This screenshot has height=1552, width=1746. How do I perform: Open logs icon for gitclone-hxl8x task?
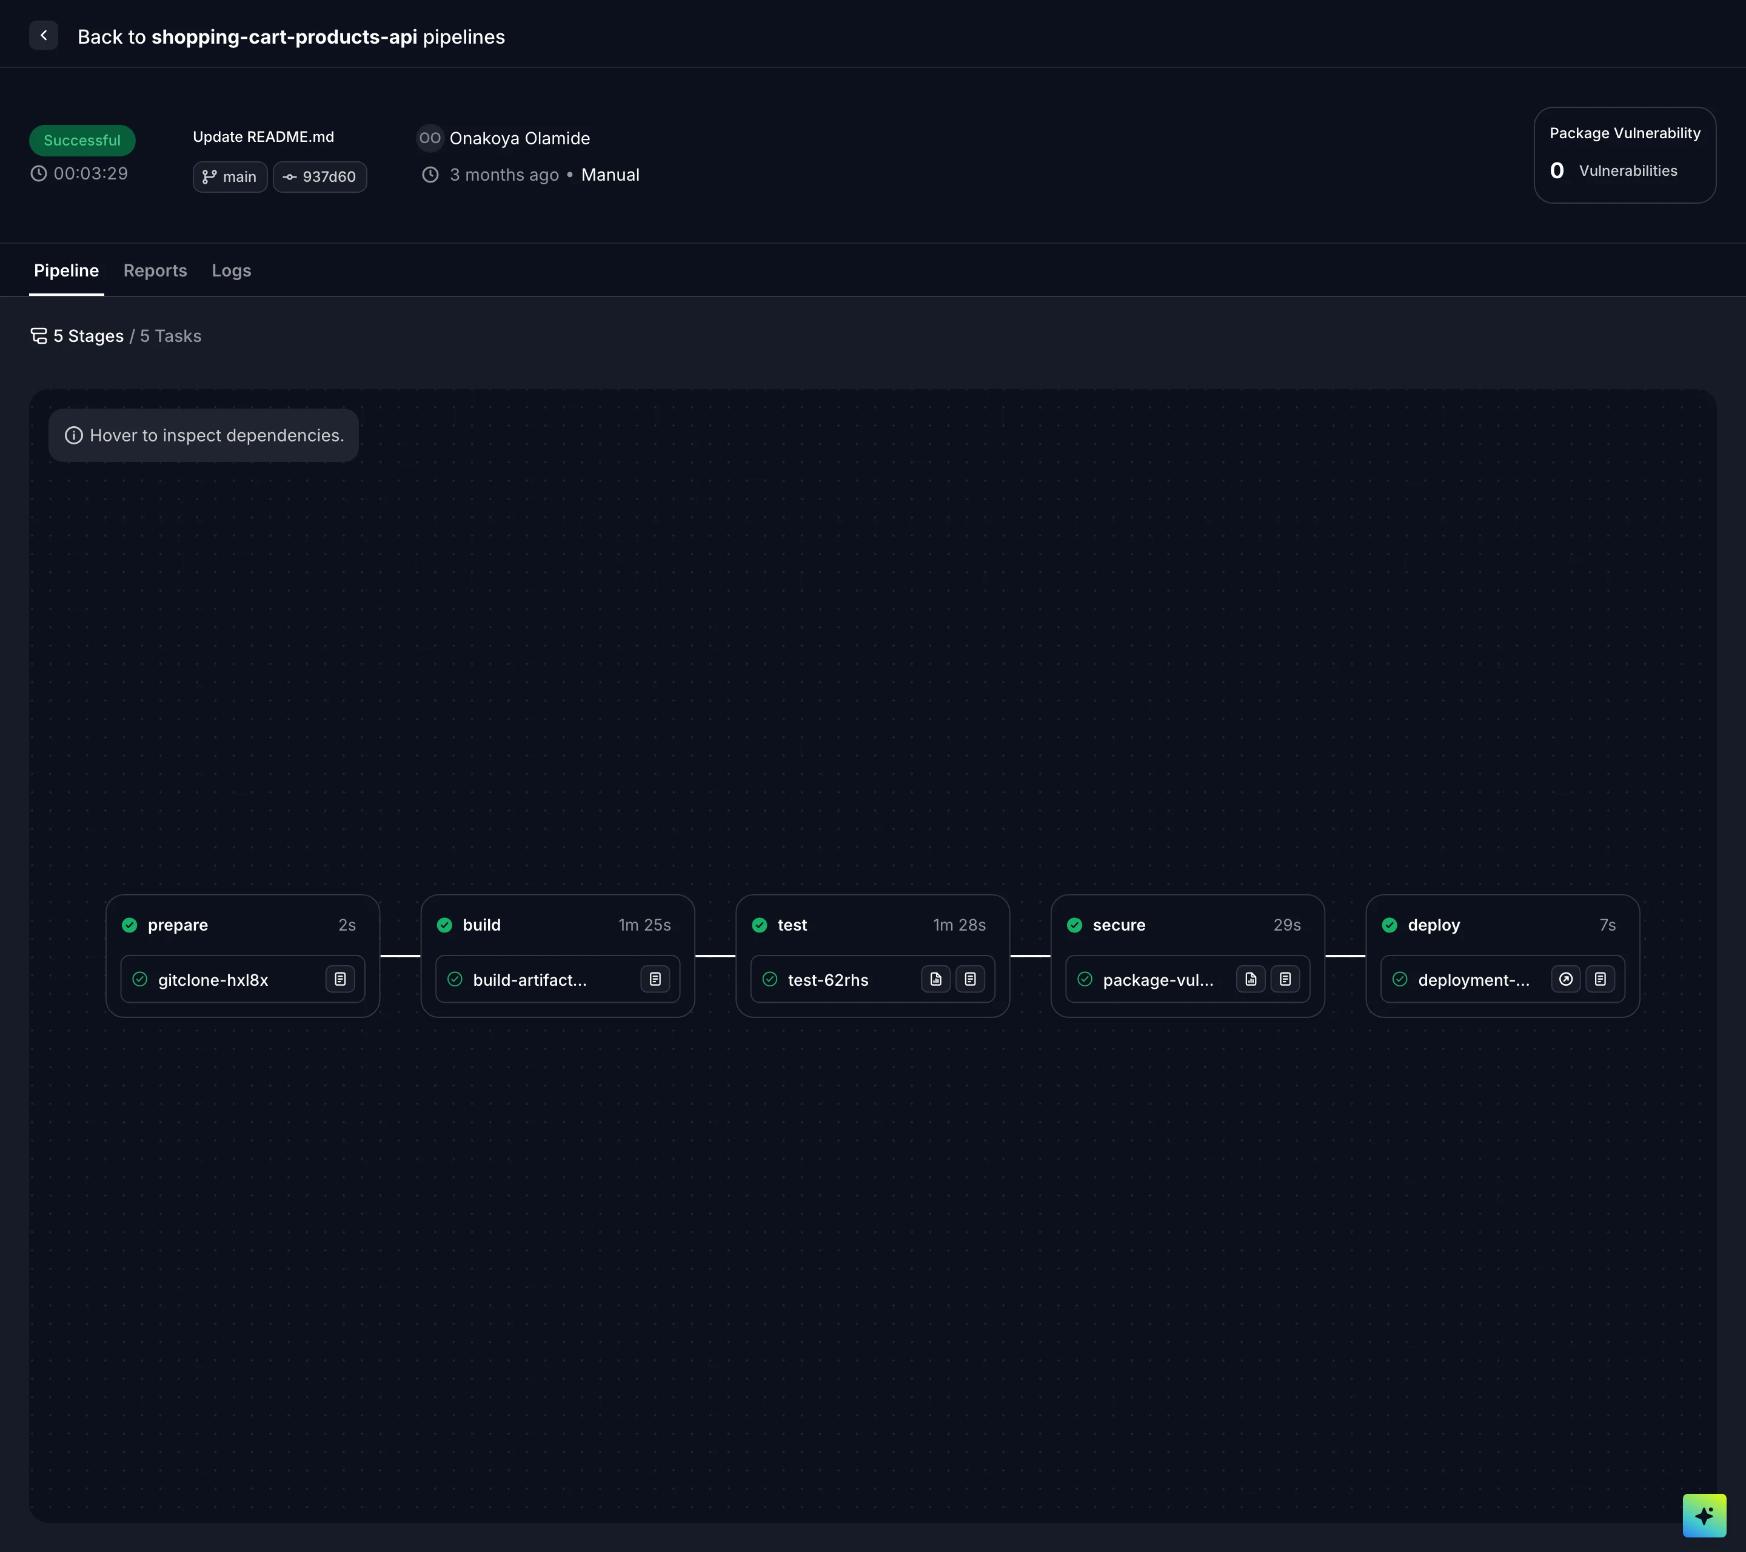coord(340,979)
